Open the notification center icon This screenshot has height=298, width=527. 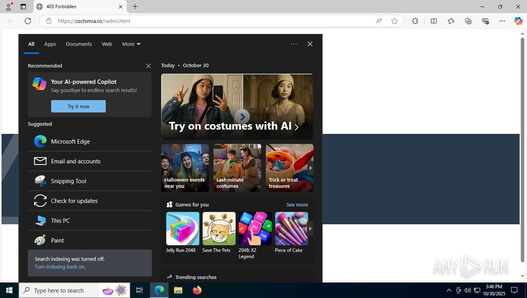(514, 290)
